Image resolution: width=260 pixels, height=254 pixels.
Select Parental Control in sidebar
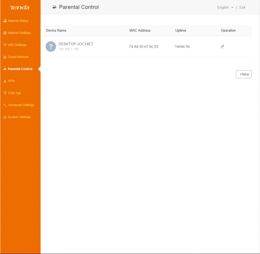pyautogui.click(x=20, y=69)
